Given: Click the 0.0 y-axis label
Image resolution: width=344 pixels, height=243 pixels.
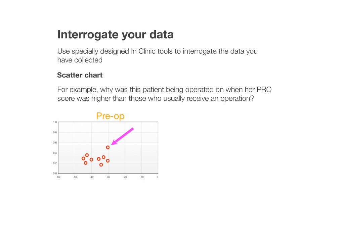Looking at the screenshot, I should pyautogui.click(x=55, y=173).
